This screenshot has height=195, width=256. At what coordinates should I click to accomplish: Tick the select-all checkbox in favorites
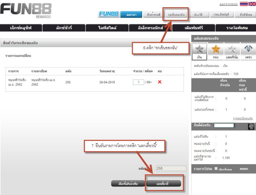click(x=216, y=169)
